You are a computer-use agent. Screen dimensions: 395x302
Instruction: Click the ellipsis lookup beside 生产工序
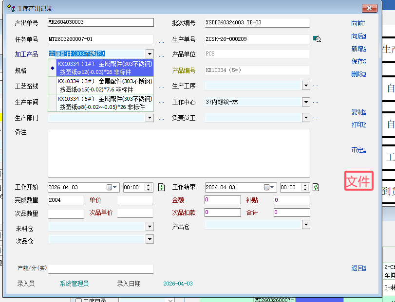(315, 87)
